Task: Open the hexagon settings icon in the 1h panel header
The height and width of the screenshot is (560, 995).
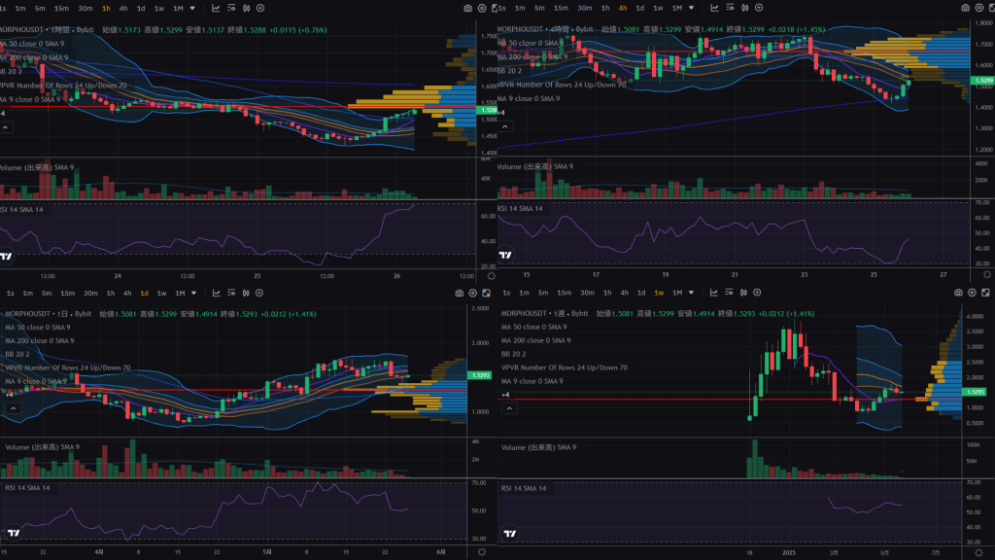Action: [482, 8]
